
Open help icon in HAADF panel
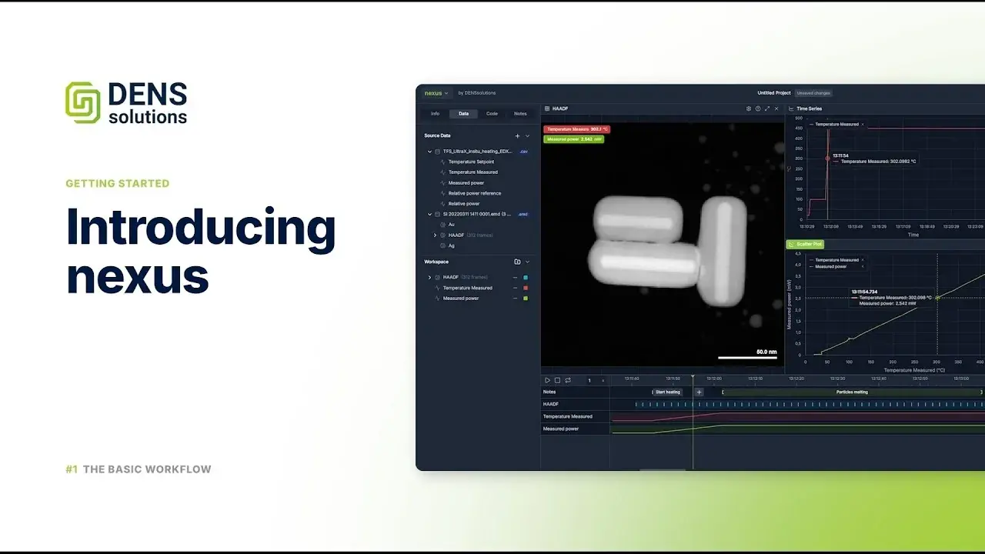pyautogui.click(x=758, y=108)
